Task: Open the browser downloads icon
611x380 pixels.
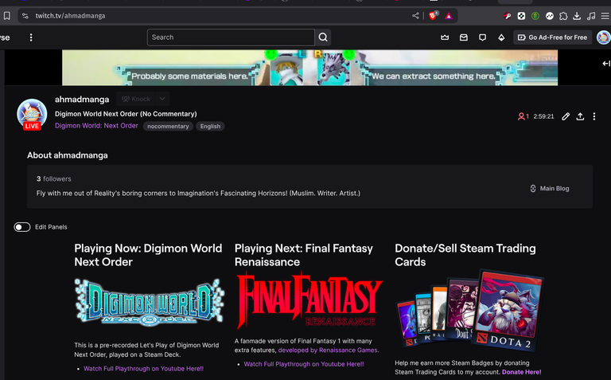Action: pos(577,16)
